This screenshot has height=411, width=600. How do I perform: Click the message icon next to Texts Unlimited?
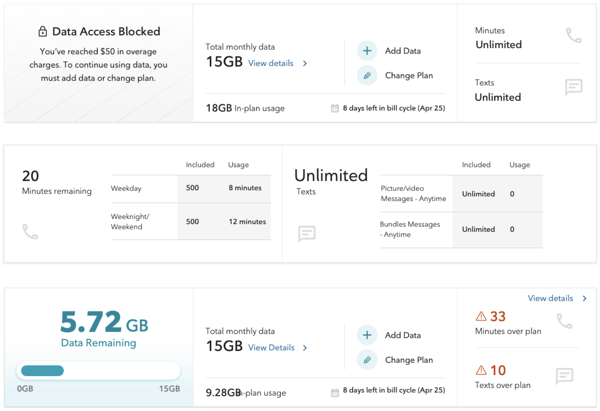[573, 87]
